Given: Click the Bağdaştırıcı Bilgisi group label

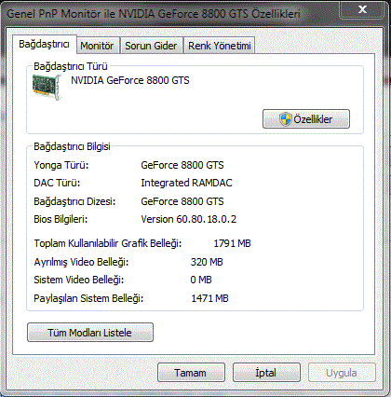Looking at the screenshot, I should [x=72, y=146].
